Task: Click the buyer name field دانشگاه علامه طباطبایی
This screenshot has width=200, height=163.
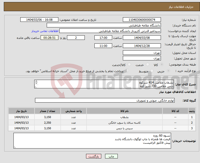Action: [104, 25]
